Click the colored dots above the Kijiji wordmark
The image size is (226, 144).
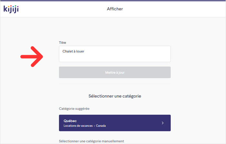click(14, 6)
